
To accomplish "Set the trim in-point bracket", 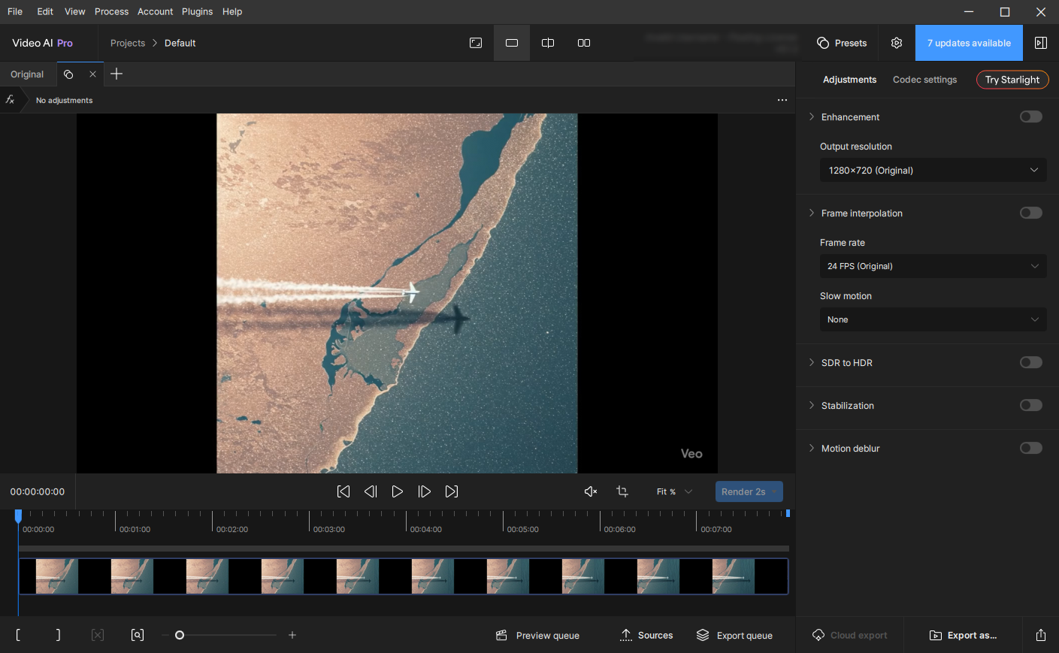I will pyautogui.click(x=18, y=635).
